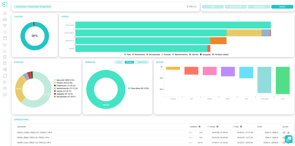Screen dimensions: 295x146
Task: Select the Subpérdidas button in Pérdidas panel
Action: pyautogui.click(x=142, y=62)
